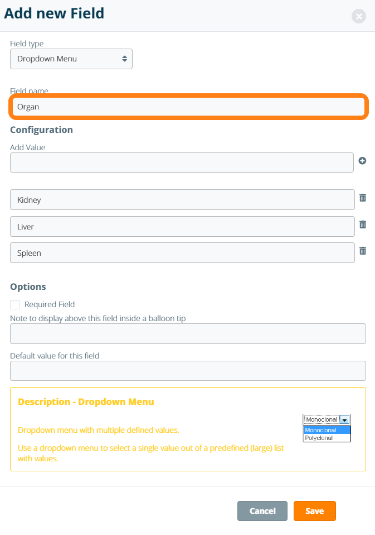The image size is (375, 535).
Task: Edit the Kidney value field
Action: (x=182, y=200)
